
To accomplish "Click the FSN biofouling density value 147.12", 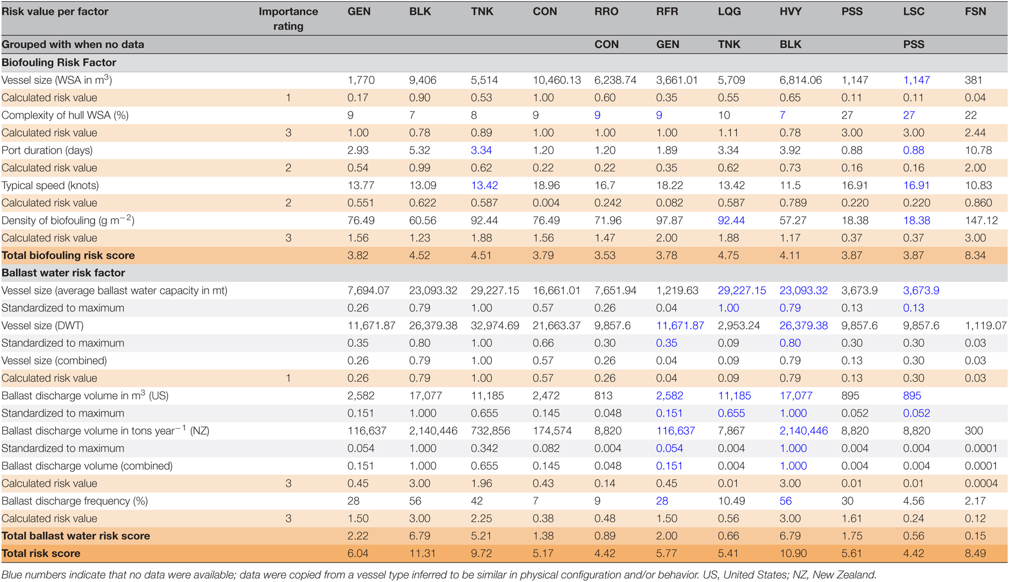I will pyautogui.click(x=981, y=220).
